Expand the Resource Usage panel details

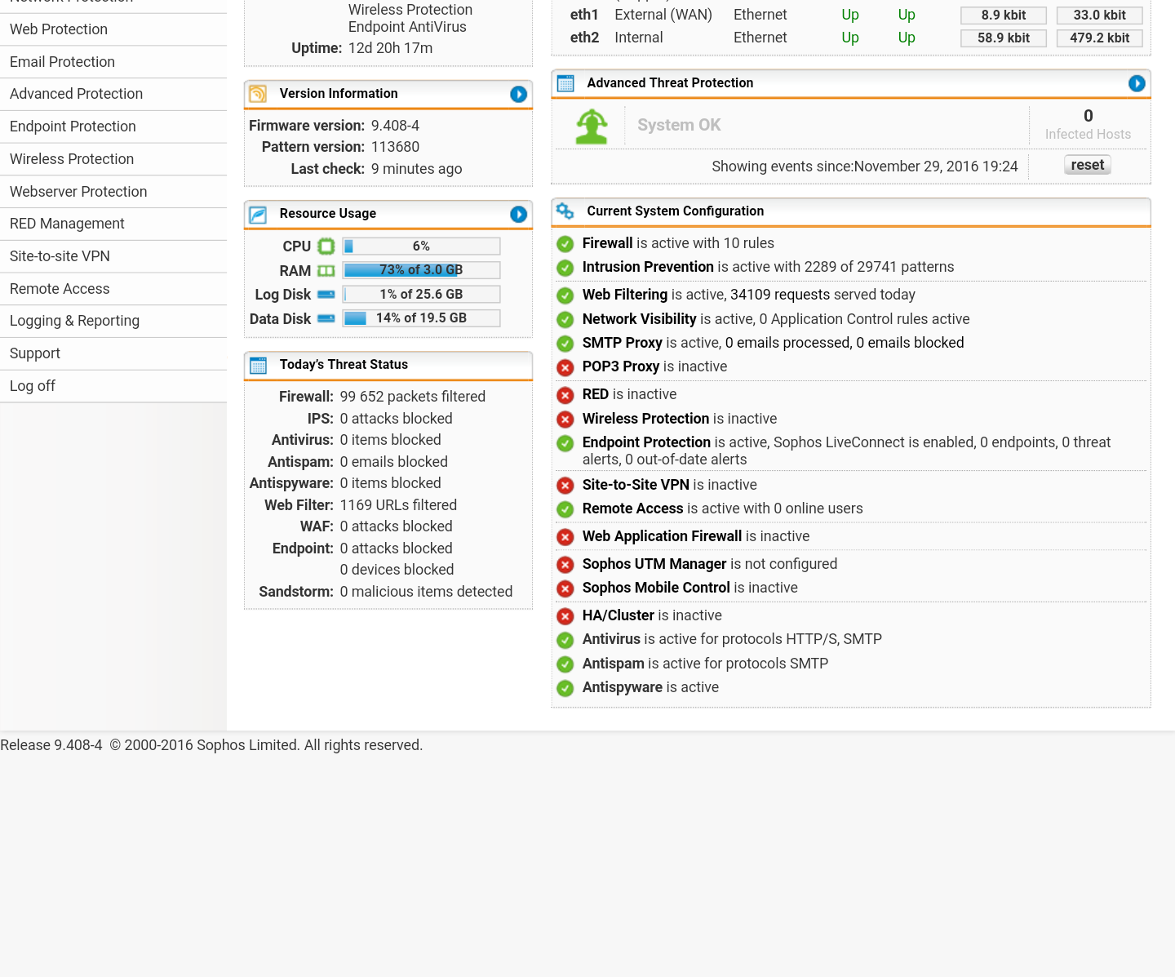tap(518, 214)
